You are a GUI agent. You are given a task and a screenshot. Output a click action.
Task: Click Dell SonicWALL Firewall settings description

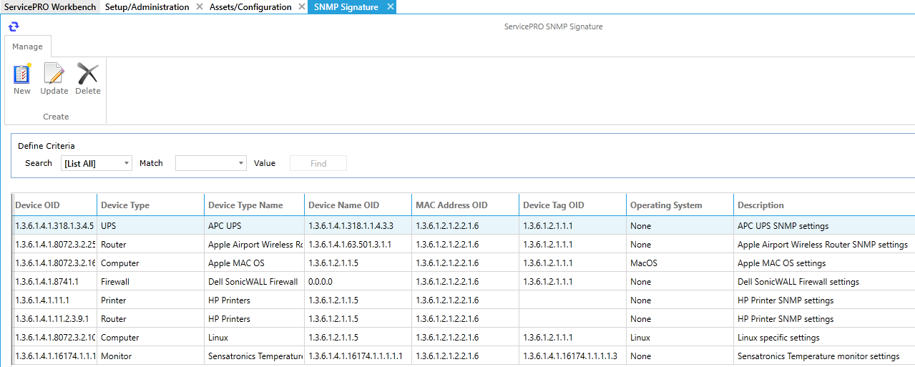[824, 281]
